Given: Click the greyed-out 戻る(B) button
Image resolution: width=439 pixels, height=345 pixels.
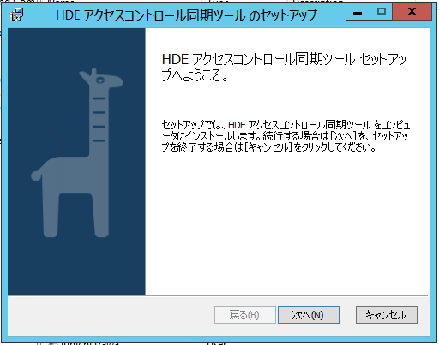Looking at the screenshot, I should [x=245, y=315].
